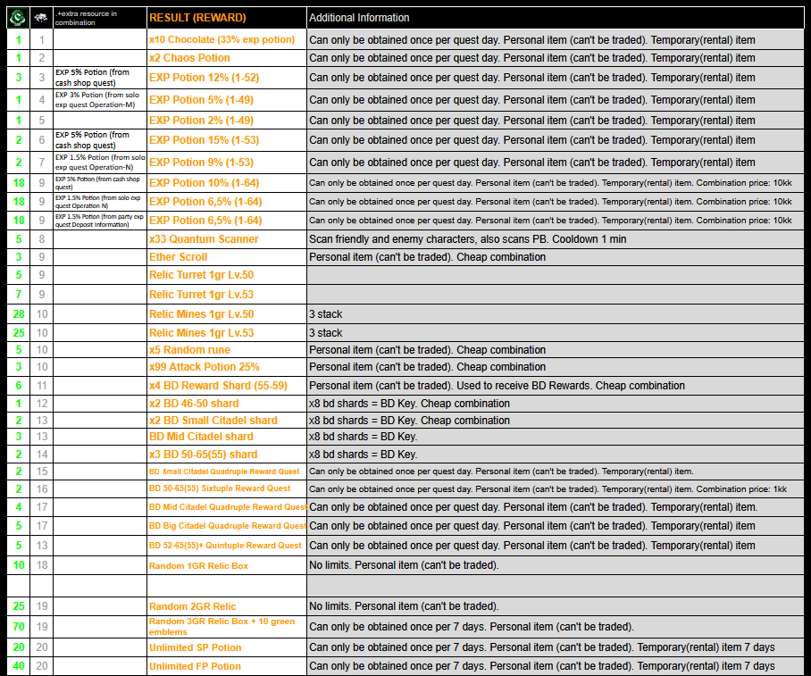Select x99 Attack Potion 25% reward
Viewport: 811px width, 676px height.
(205, 367)
